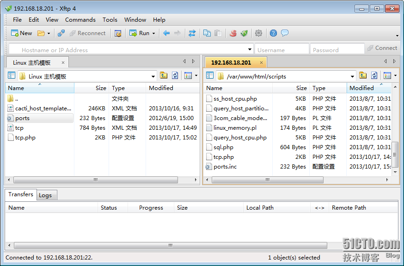Open the sessions folder icon
The width and height of the screenshot is (404, 266).
tap(41, 33)
